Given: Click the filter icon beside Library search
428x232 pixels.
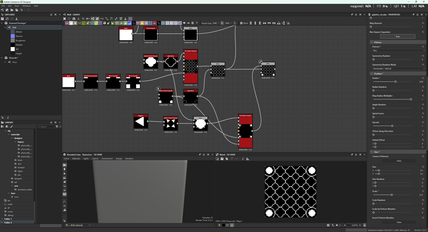Looking at the screenshot, I should coord(57,127).
